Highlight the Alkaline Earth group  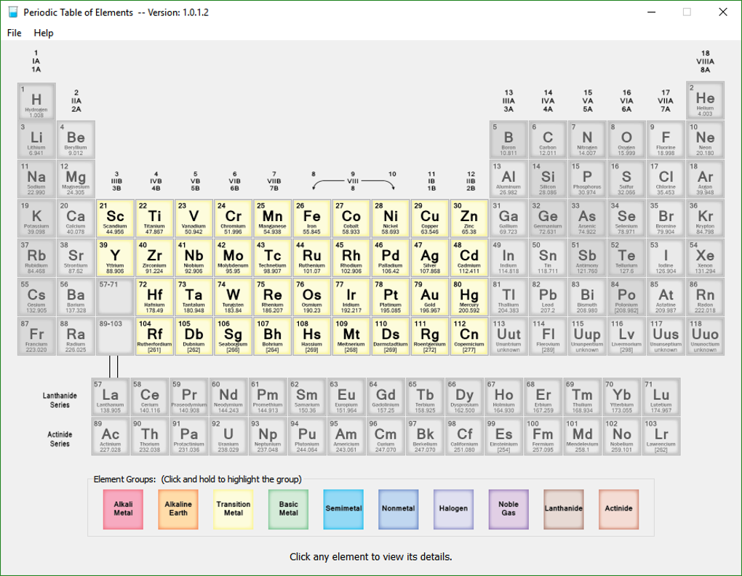pyautogui.click(x=178, y=509)
